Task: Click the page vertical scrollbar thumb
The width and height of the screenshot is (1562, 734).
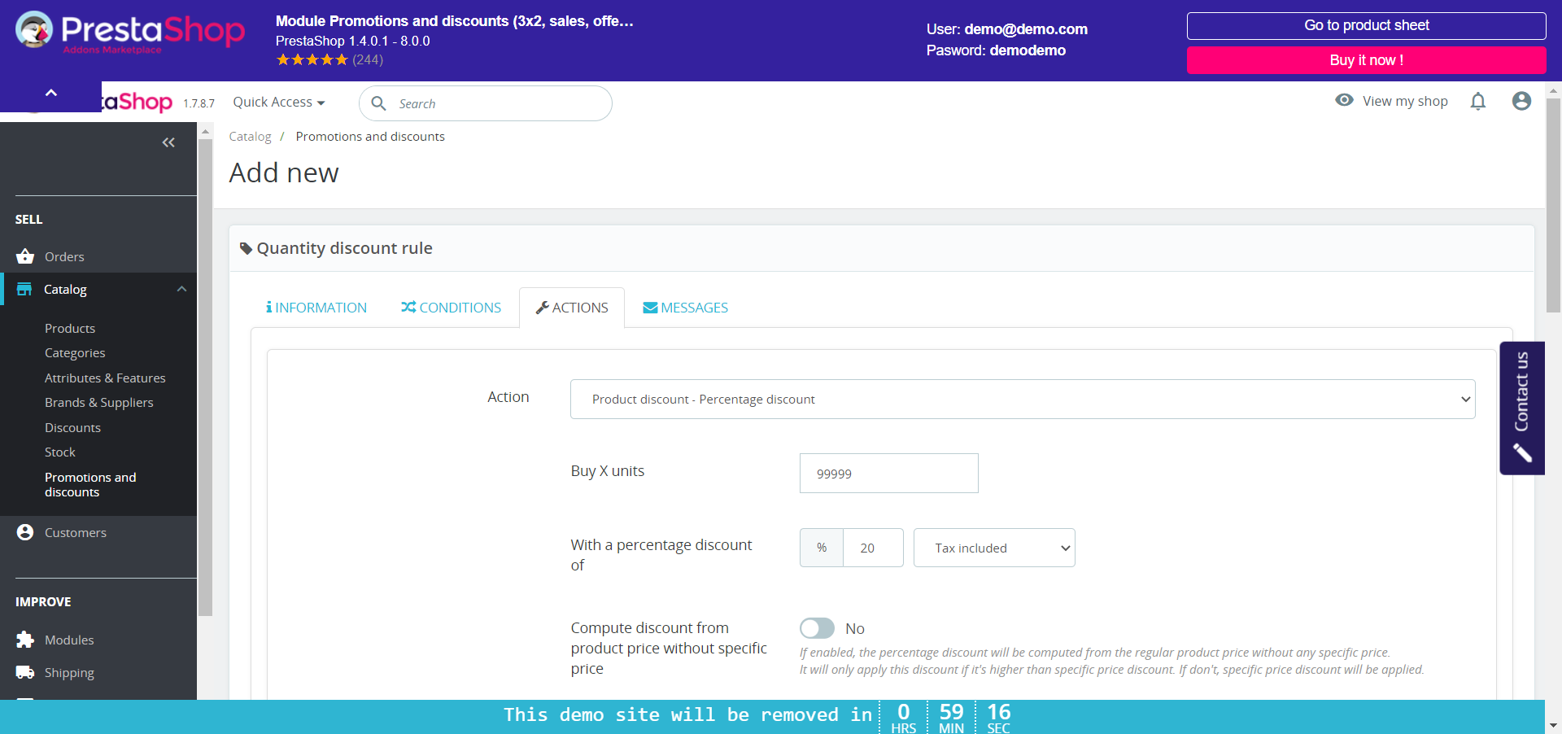Action: pos(1553,205)
